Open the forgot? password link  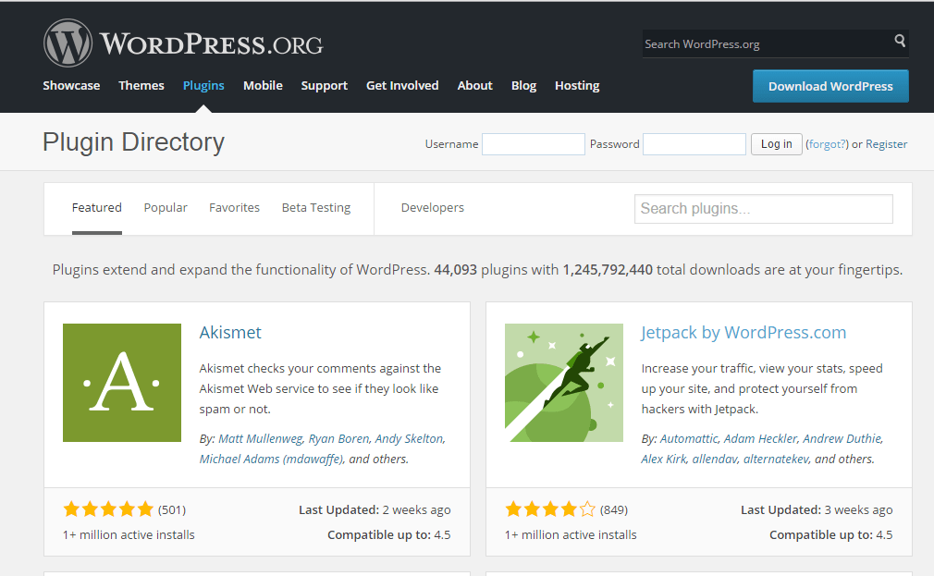click(x=827, y=144)
